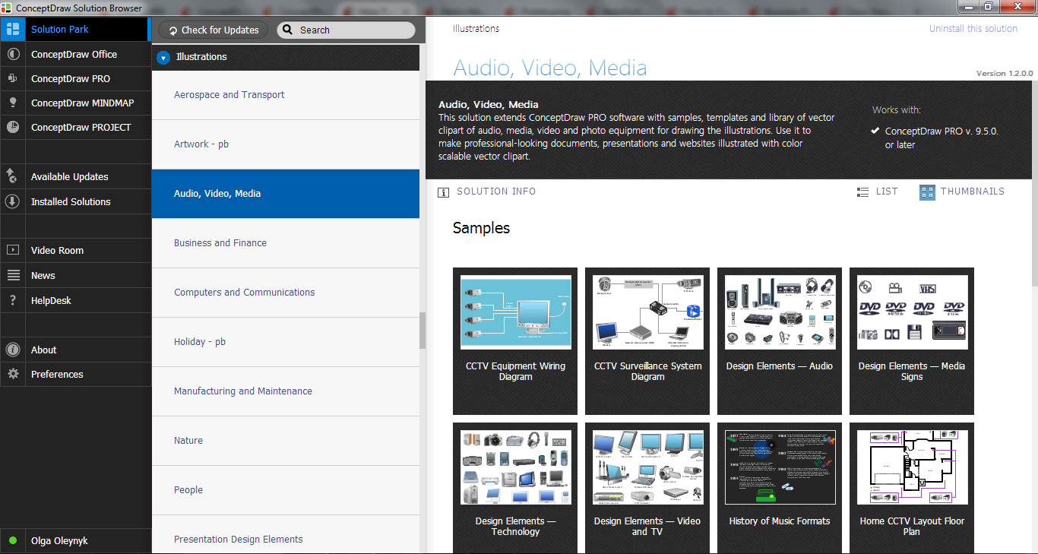The height and width of the screenshot is (554, 1038).
Task: Open HelpDesk
Action: [76, 301]
